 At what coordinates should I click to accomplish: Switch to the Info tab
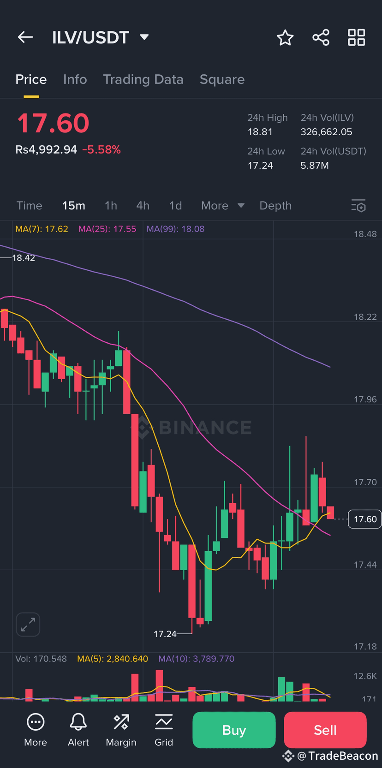tap(75, 79)
